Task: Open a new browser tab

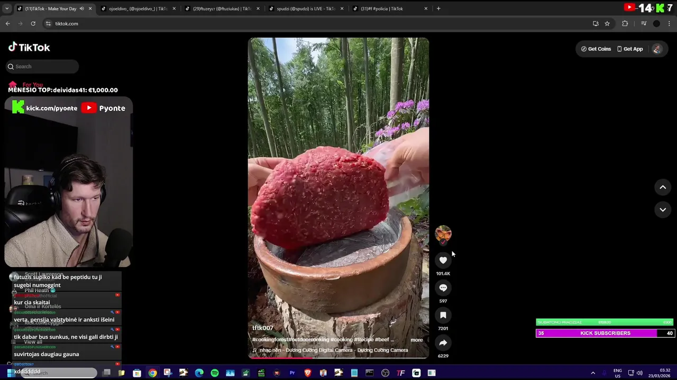Action: click(438, 8)
